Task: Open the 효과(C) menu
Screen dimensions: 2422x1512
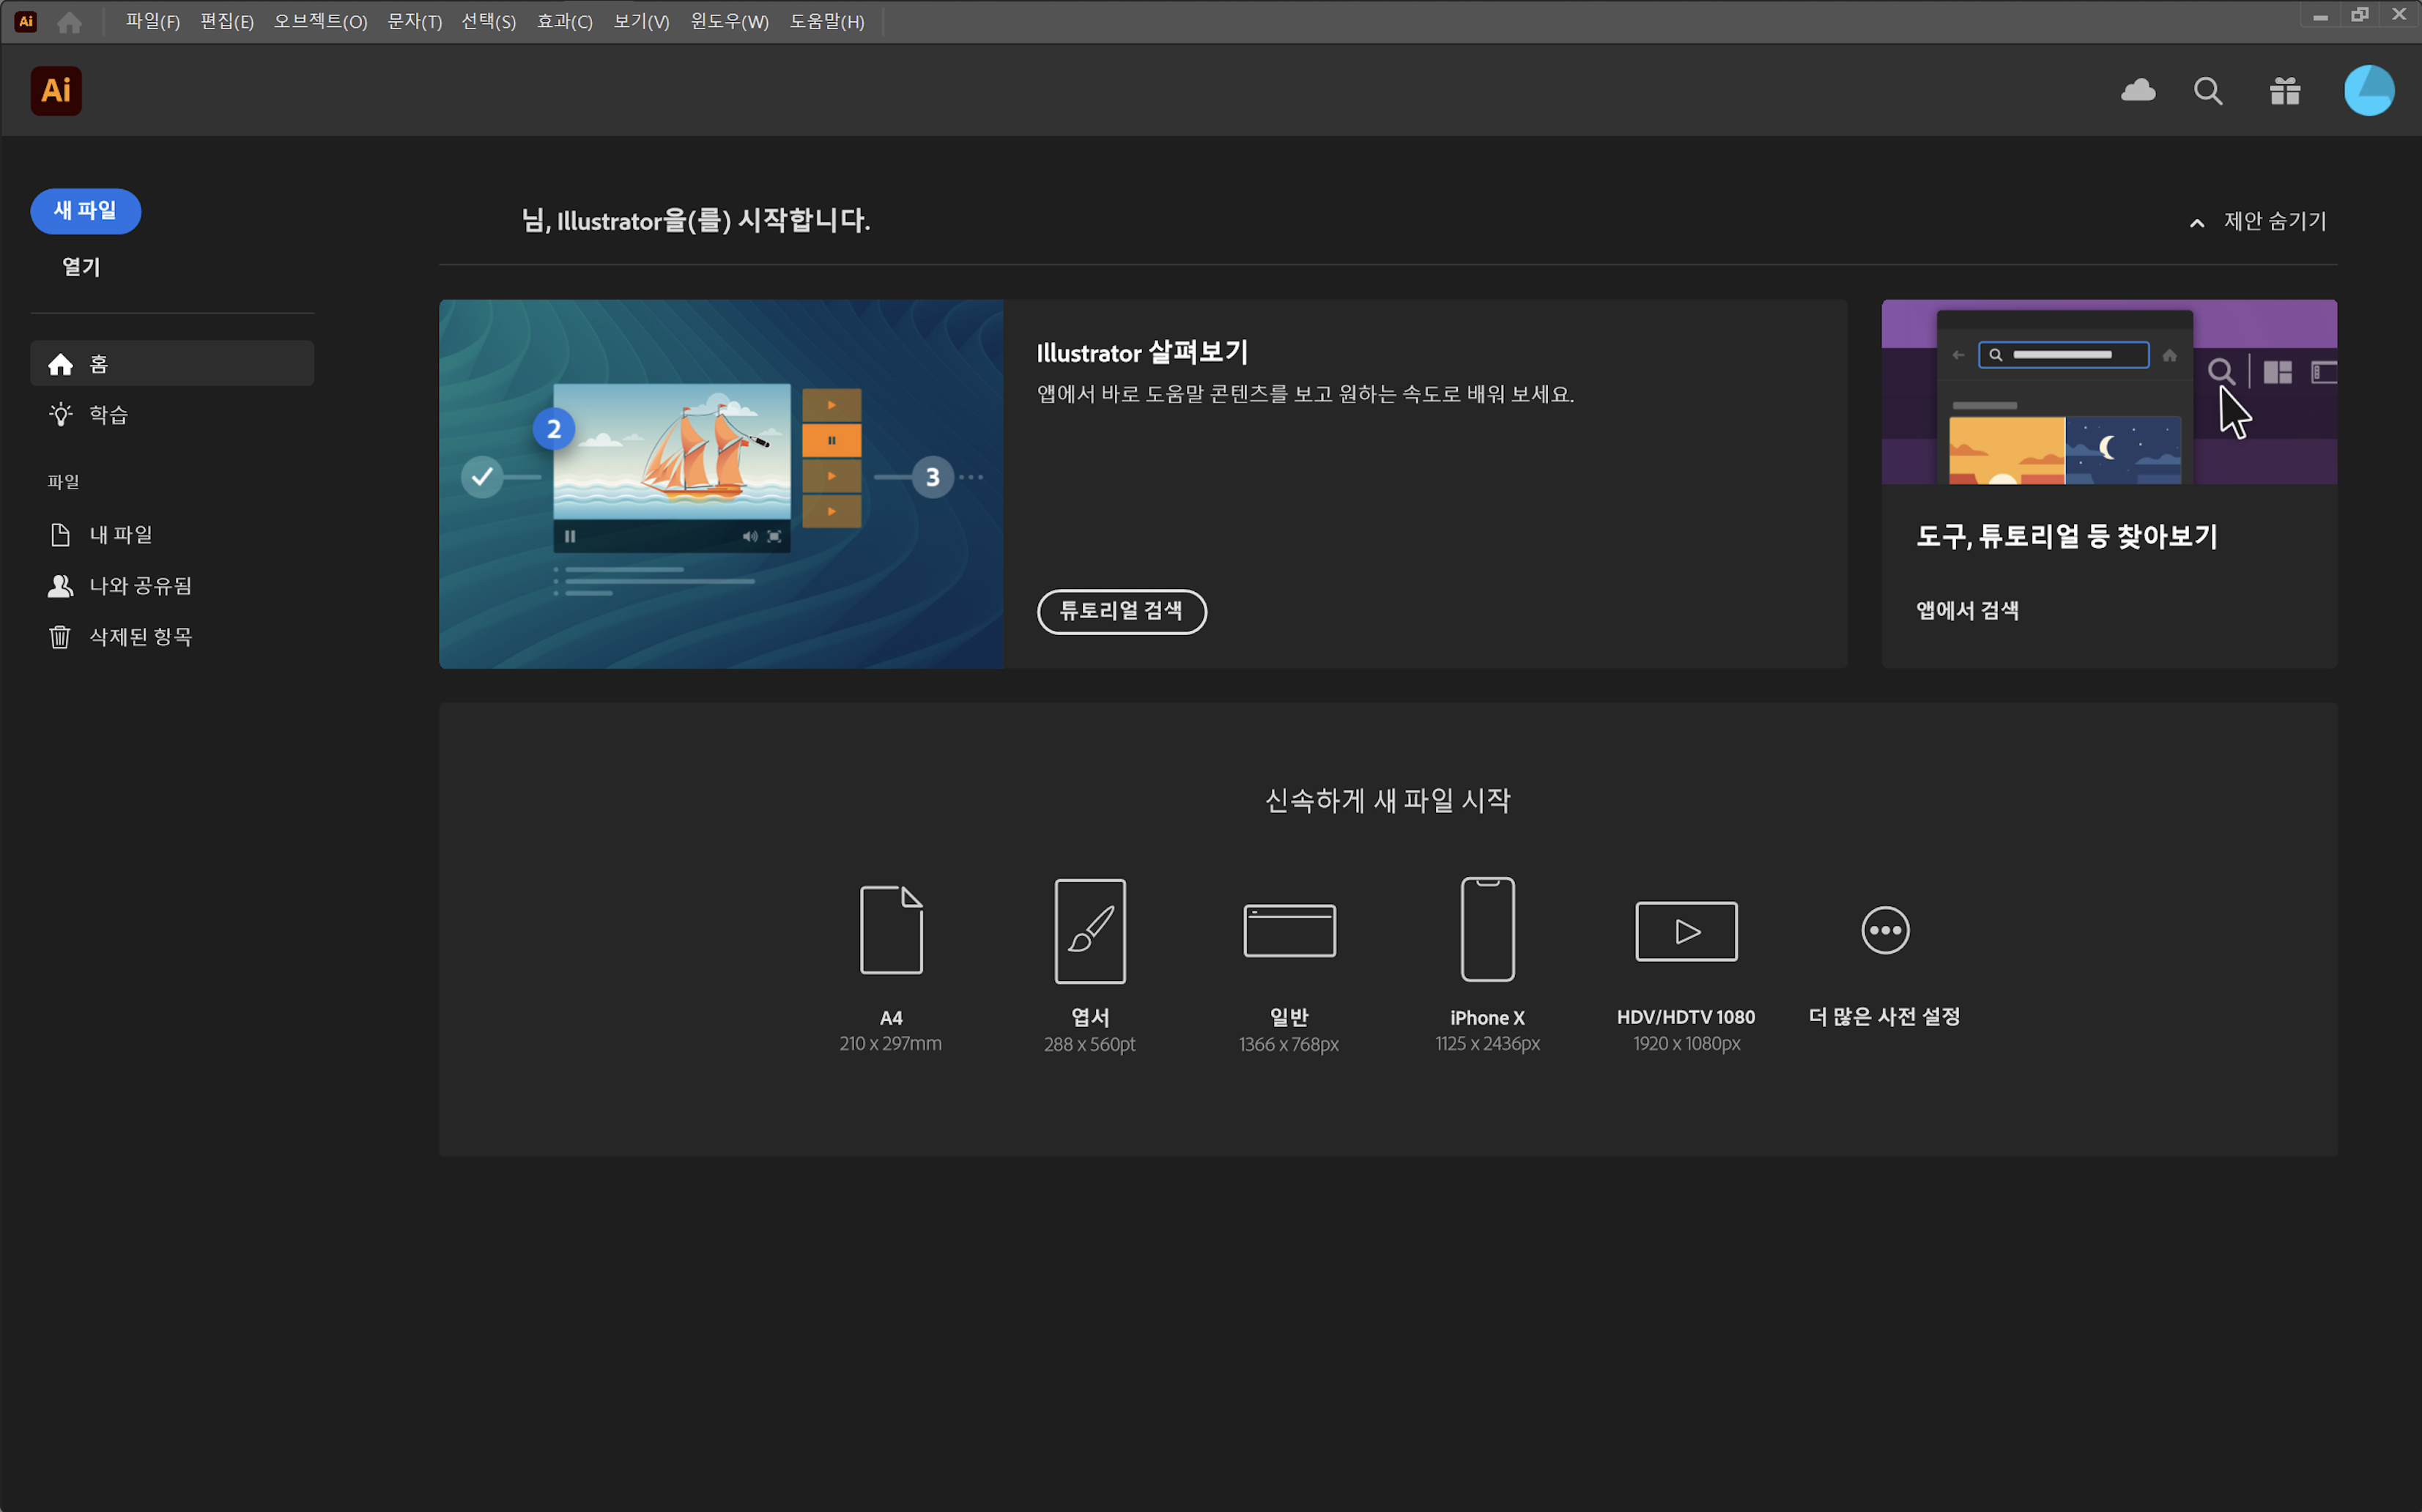Action: [x=564, y=22]
